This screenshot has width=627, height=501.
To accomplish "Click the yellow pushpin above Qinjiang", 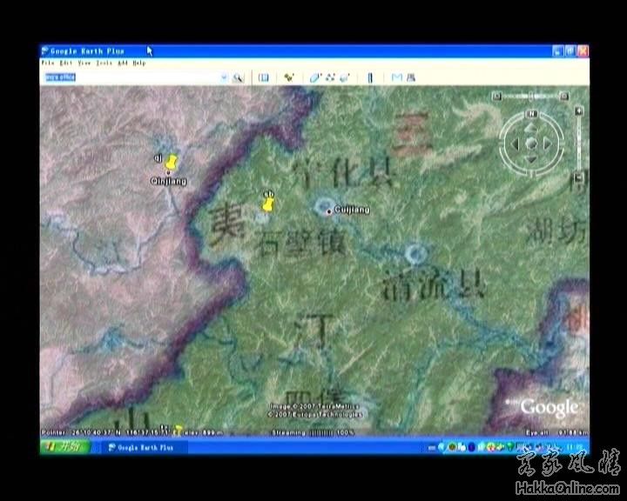I will [172, 162].
